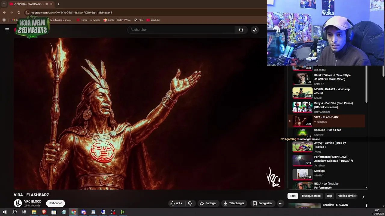Viewport: 385px width, 216px height.
Task: Share the video via Partager
Action: 208,203
